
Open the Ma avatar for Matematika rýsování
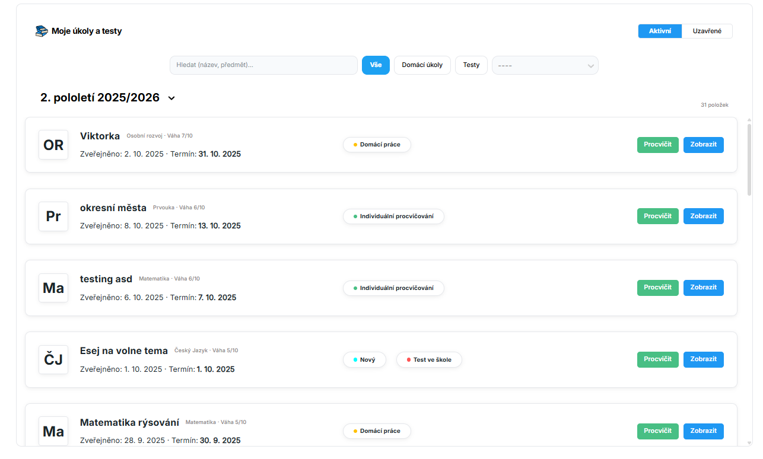tap(53, 431)
